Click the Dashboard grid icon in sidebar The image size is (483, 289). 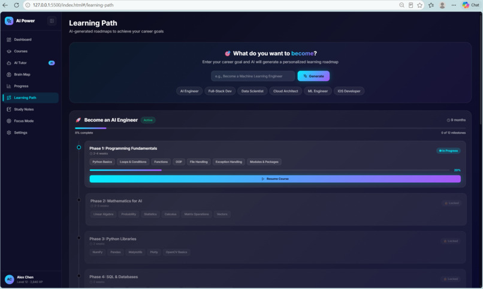[x=9, y=40]
